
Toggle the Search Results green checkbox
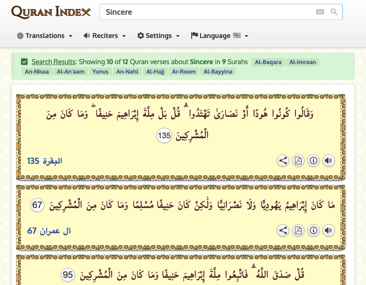pos(24,62)
